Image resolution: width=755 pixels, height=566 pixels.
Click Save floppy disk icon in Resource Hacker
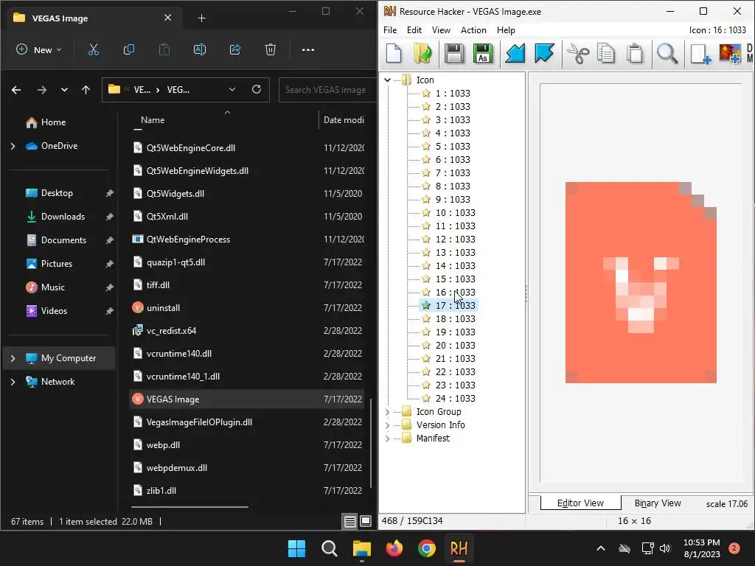pos(453,53)
